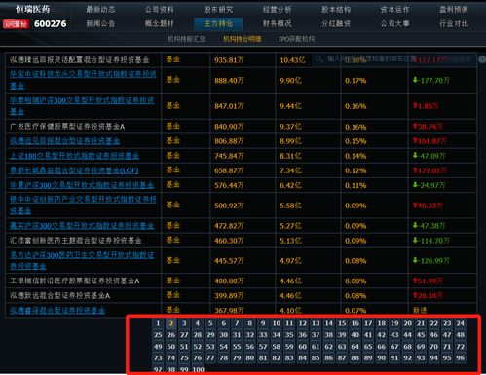Screen dimensions: 486x375
Task: Select the 主力持仓 tab
Action: click(218, 23)
